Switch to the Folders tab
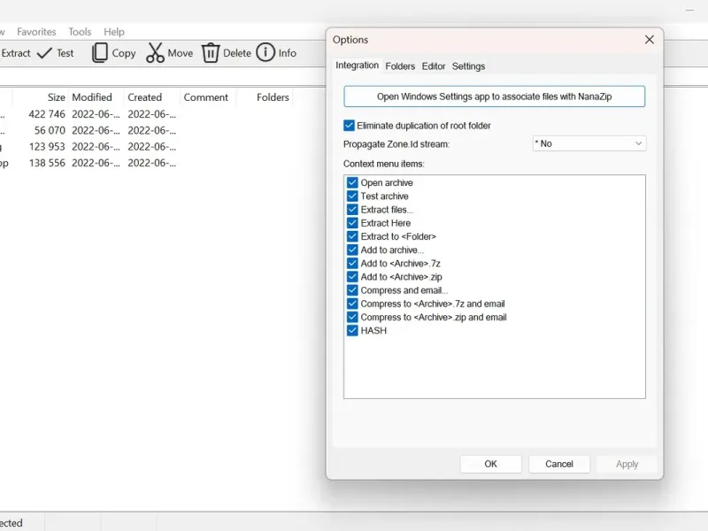Viewport: 708px width, 531px height. [x=400, y=66]
